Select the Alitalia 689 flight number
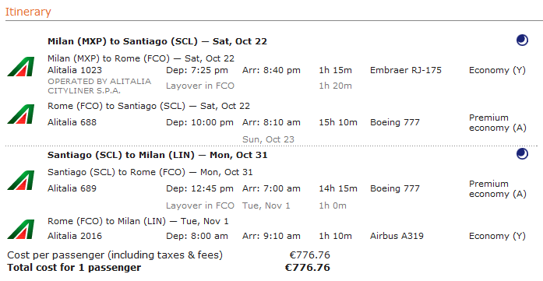Screen dimensions: 543x281 pos(72,188)
